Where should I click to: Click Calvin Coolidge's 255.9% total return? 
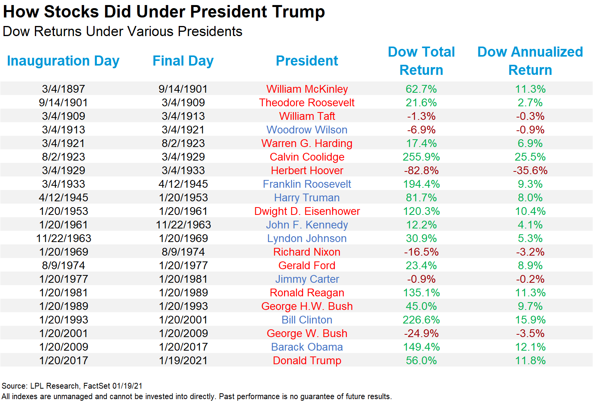pyautogui.click(x=421, y=157)
